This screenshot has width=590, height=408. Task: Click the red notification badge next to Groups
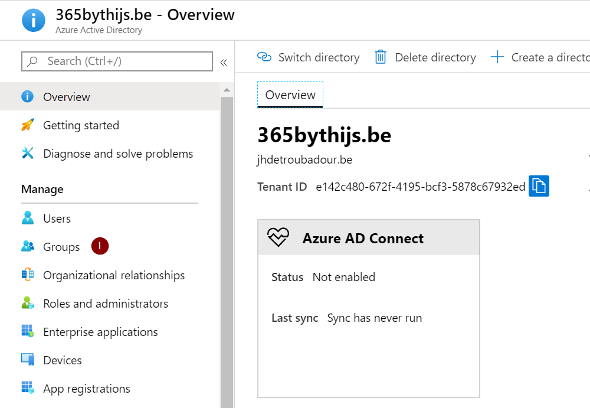click(x=100, y=246)
